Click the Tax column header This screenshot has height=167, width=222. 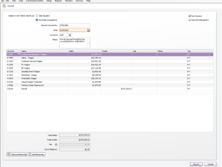click(198, 51)
